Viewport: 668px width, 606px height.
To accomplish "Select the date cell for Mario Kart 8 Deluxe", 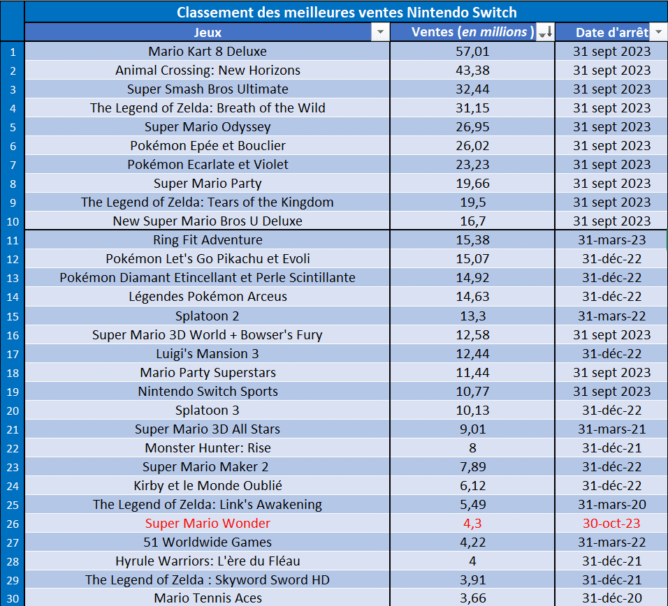I will pyautogui.click(x=611, y=52).
